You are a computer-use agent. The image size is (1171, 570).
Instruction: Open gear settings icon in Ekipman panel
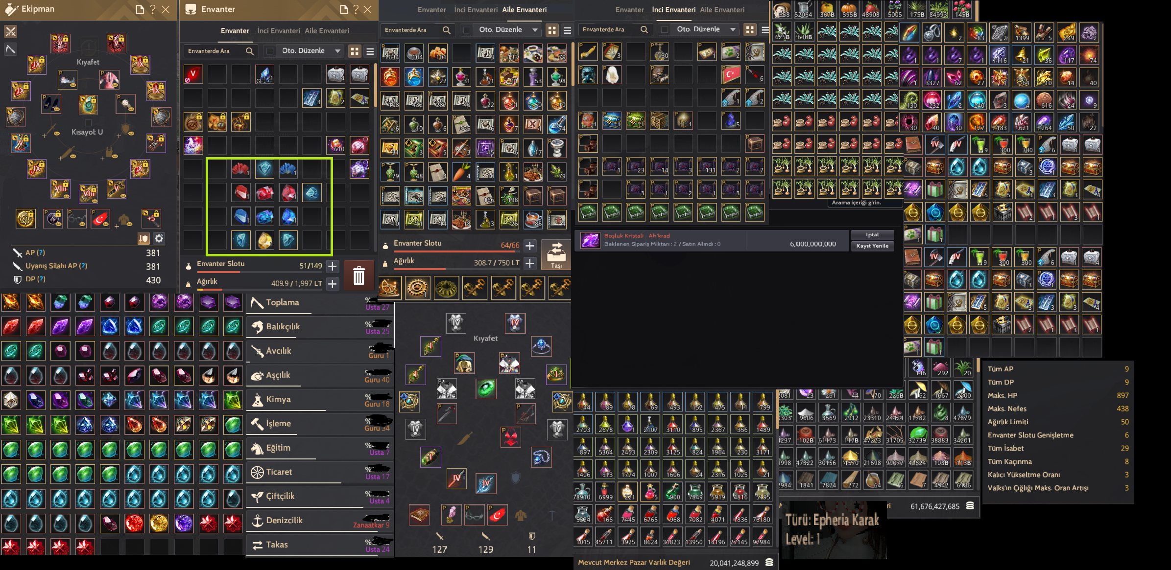[159, 238]
